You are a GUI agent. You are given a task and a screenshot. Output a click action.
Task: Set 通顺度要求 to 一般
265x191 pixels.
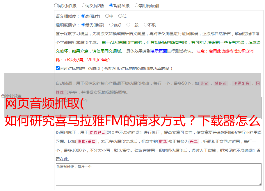coord(128,25)
